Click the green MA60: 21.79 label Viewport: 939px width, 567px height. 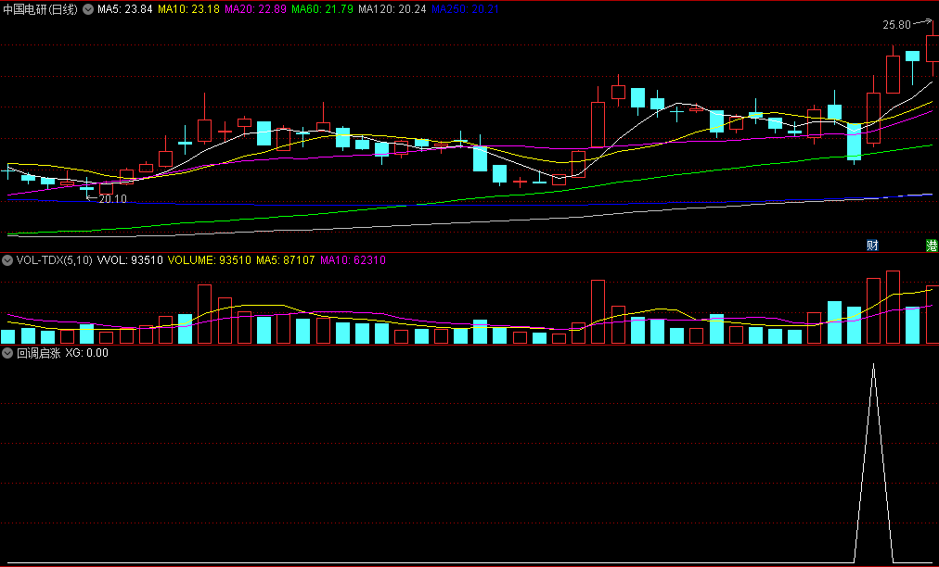322,9
